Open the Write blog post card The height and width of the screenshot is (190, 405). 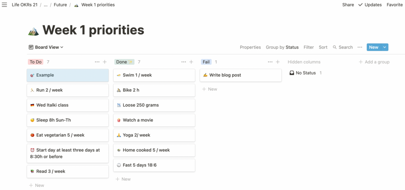coord(241,75)
